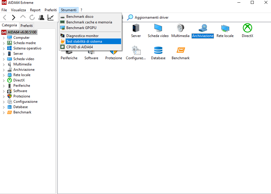Launch Test stabilità di sistema
Image resolution: width=271 pixels, height=194 pixels.
(x=90, y=41)
